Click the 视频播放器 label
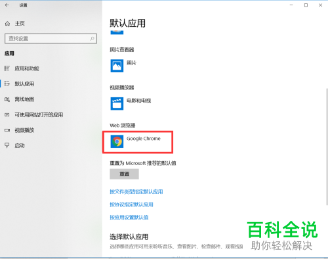 [122, 87]
